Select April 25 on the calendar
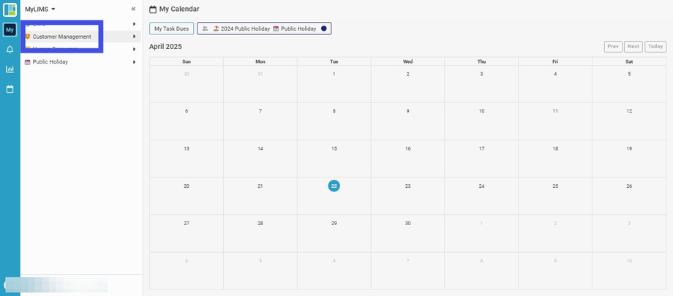The height and width of the screenshot is (296, 673). pyautogui.click(x=555, y=196)
